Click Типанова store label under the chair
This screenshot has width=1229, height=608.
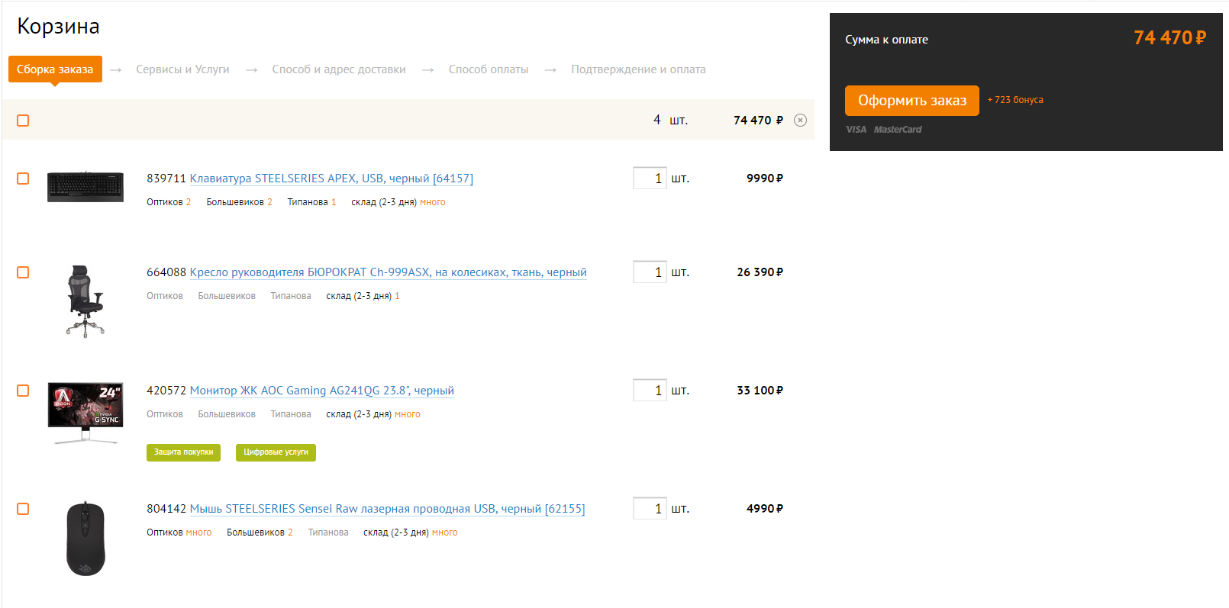[291, 296]
